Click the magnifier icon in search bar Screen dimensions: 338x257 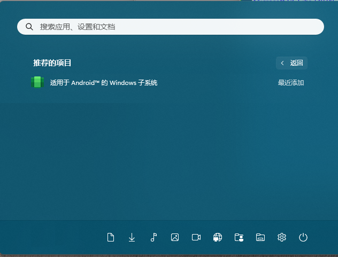coord(29,27)
